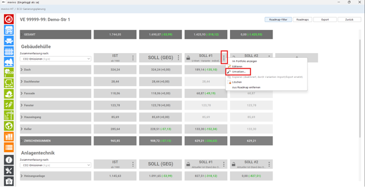Click Heizungsanlage IST value 1.145,63

point(115,176)
